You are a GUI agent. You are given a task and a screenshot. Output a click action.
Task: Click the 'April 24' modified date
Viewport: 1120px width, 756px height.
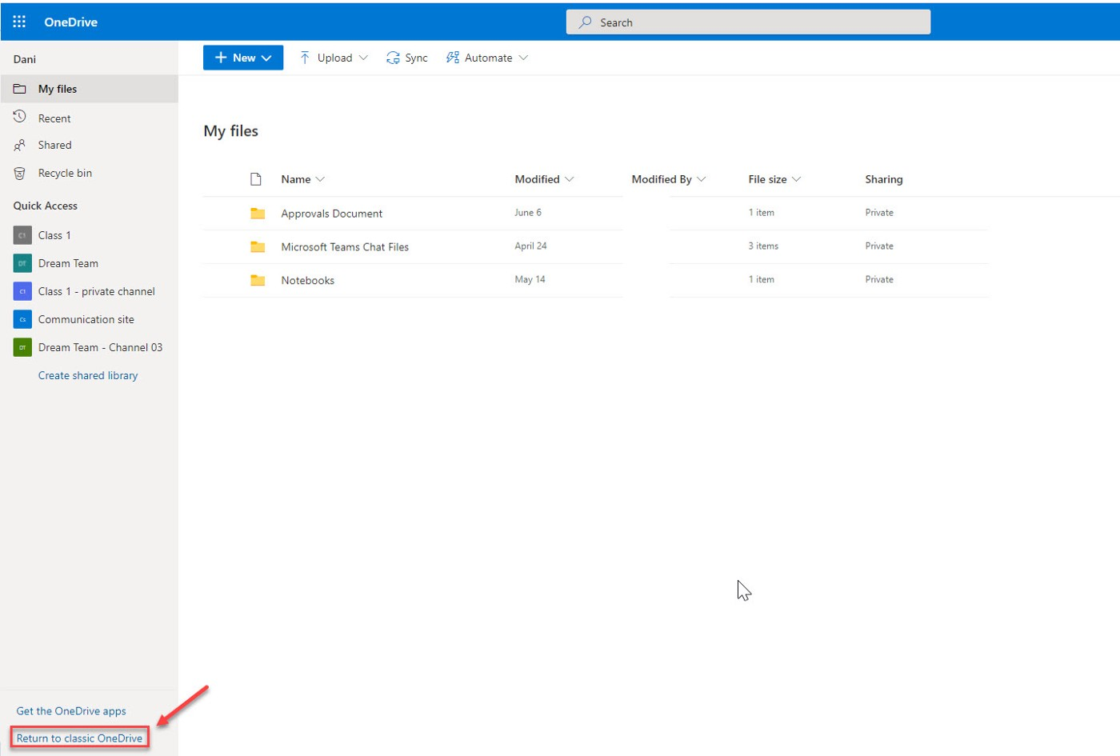click(530, 246)
